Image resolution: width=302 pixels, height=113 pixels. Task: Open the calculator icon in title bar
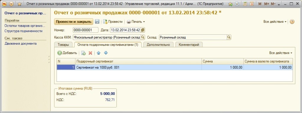[245, 4]
